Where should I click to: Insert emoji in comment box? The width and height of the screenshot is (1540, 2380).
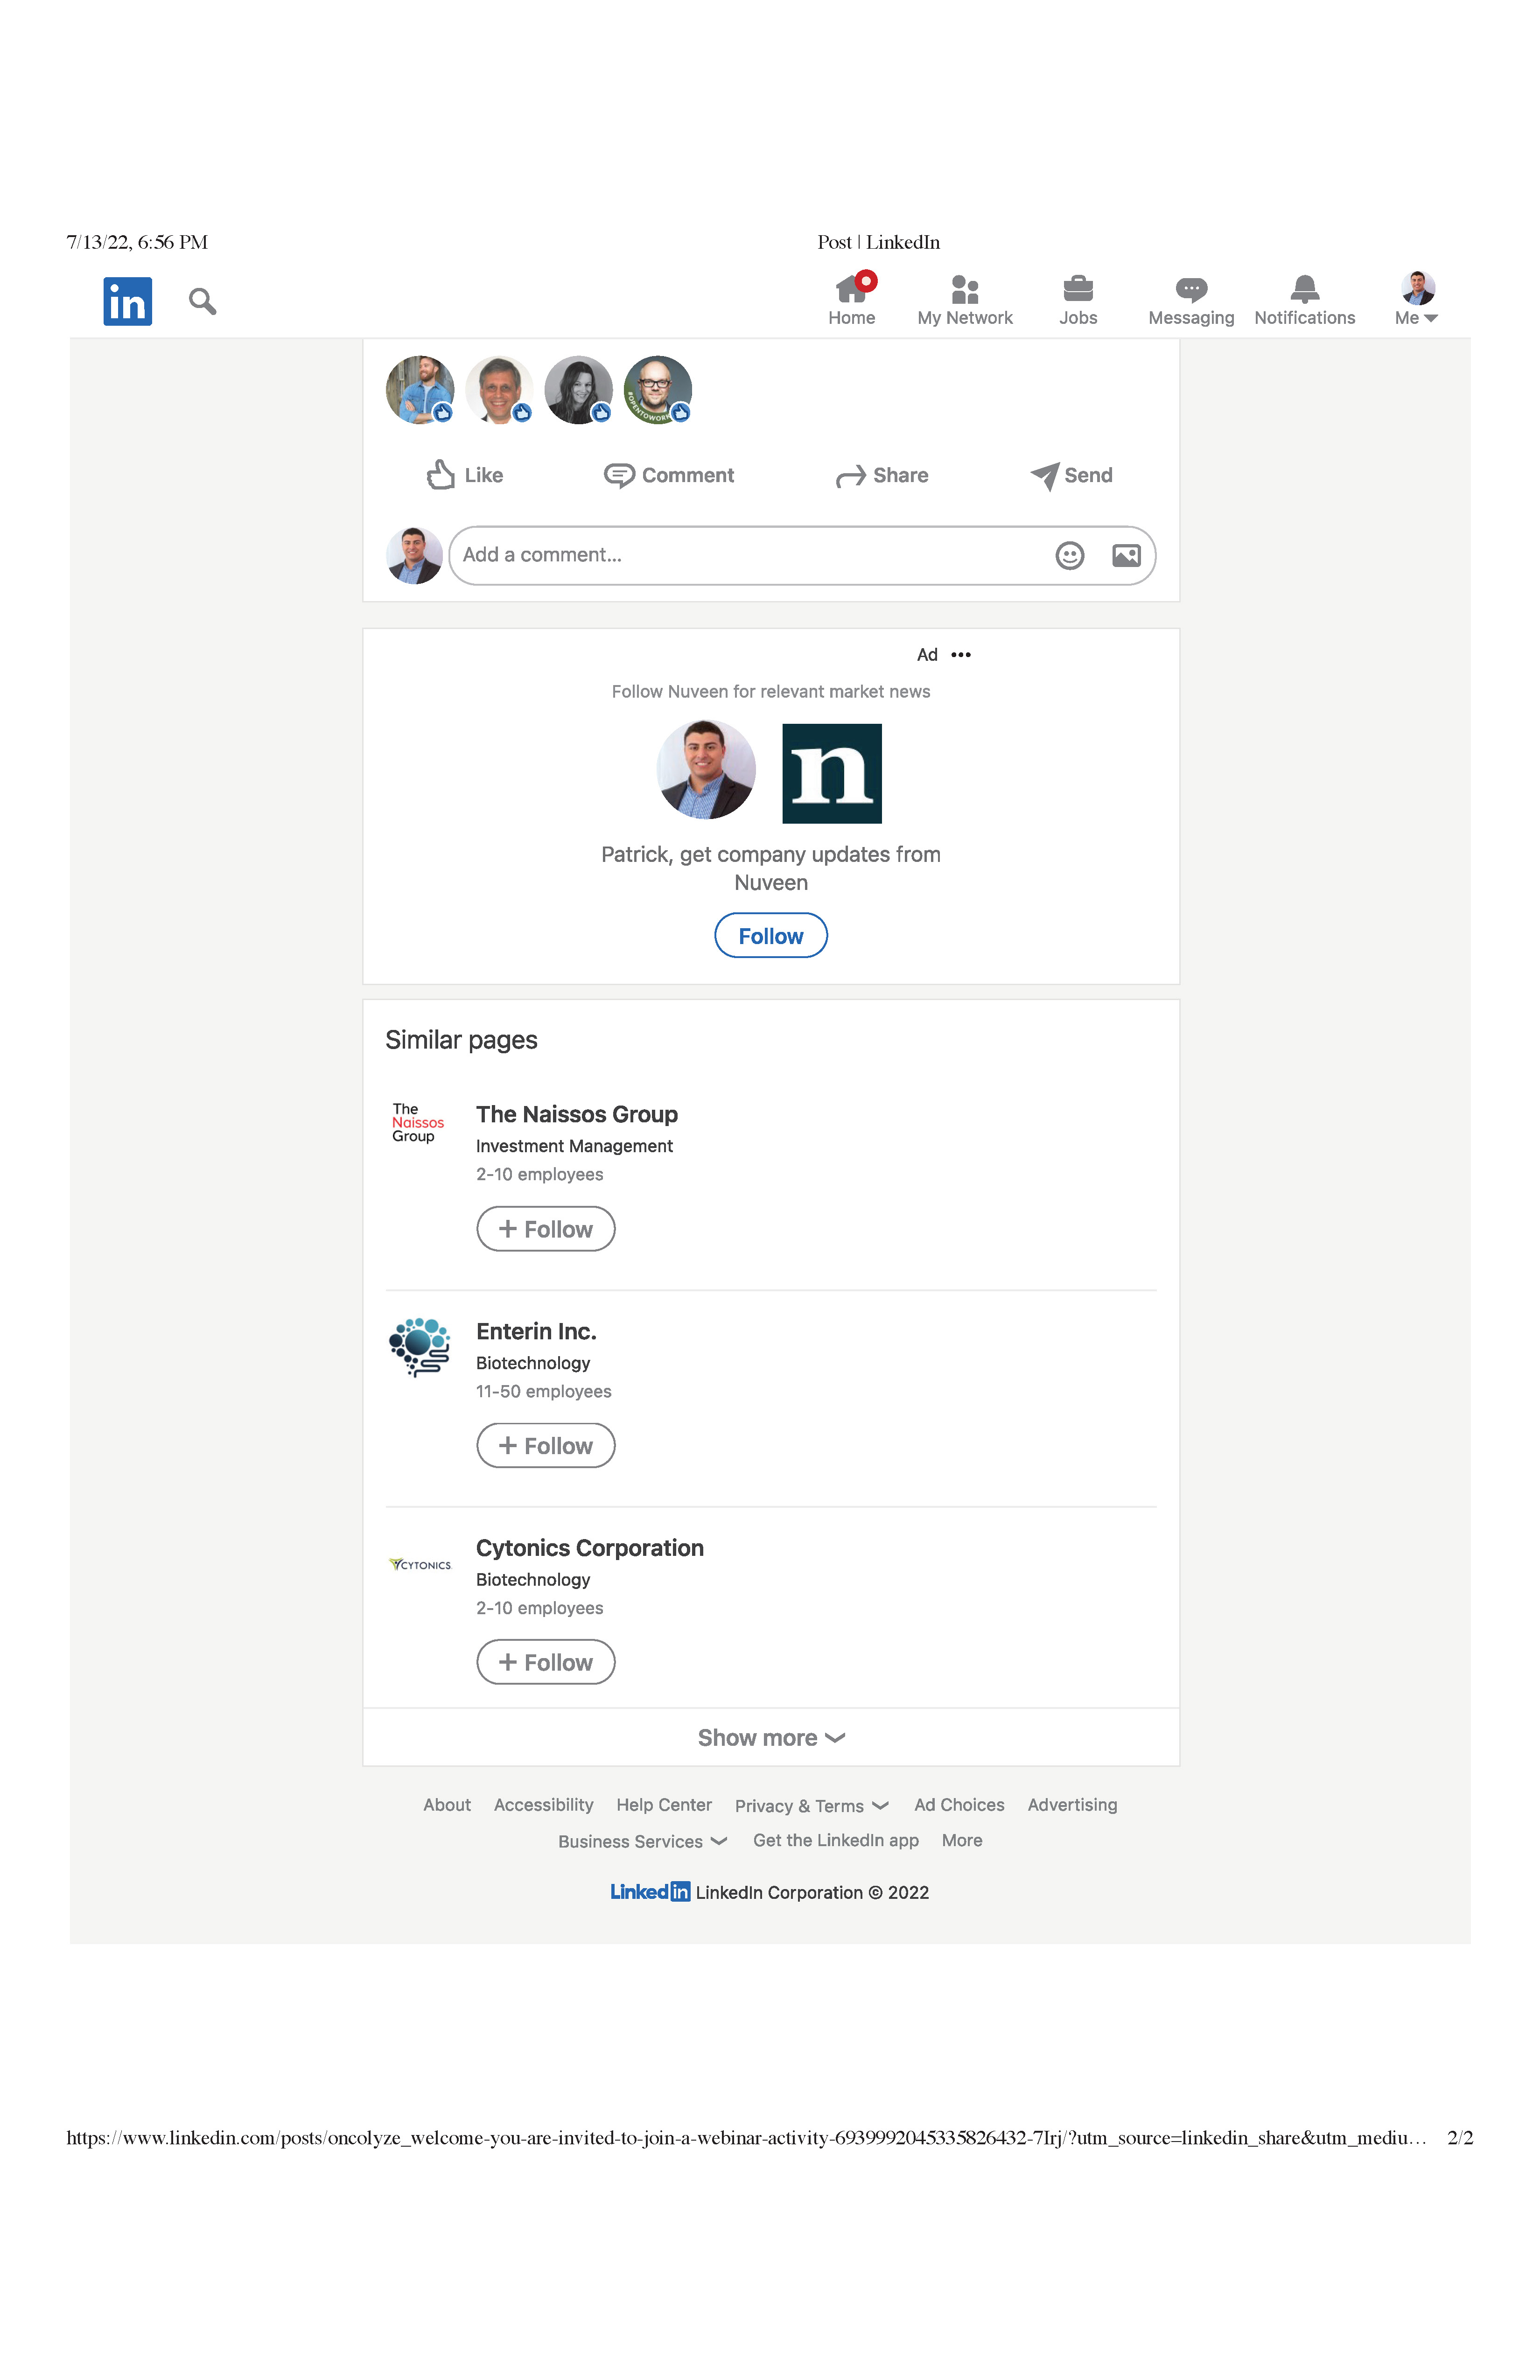tap(1069, 556)
